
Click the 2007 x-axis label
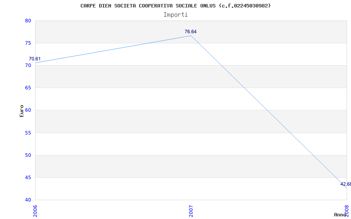(191, 211)
